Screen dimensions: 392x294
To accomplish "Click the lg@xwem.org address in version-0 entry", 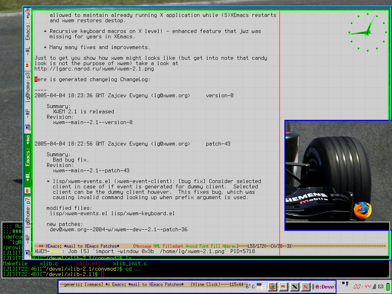I will pos(170,95).
